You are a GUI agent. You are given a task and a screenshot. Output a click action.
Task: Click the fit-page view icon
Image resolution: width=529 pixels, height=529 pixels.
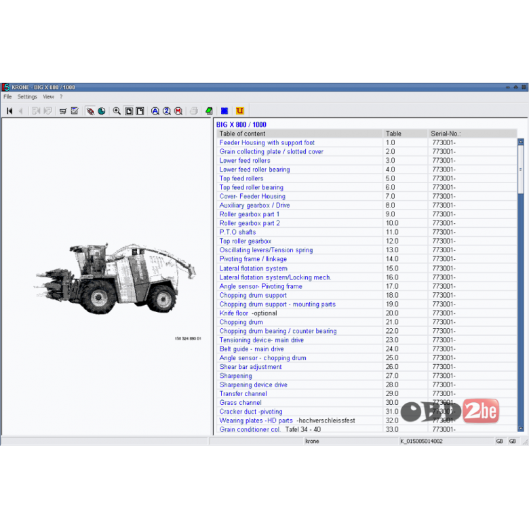(129, 111)
